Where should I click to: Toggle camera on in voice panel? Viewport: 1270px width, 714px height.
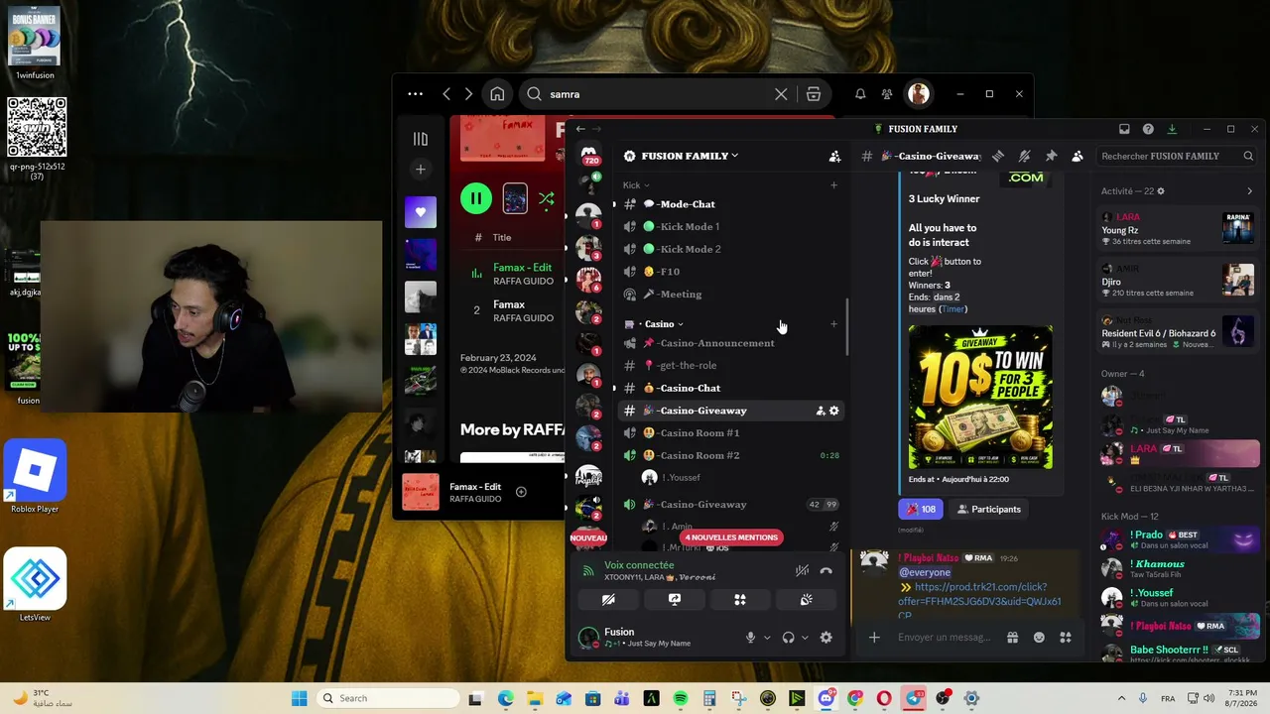click(609, 600)
